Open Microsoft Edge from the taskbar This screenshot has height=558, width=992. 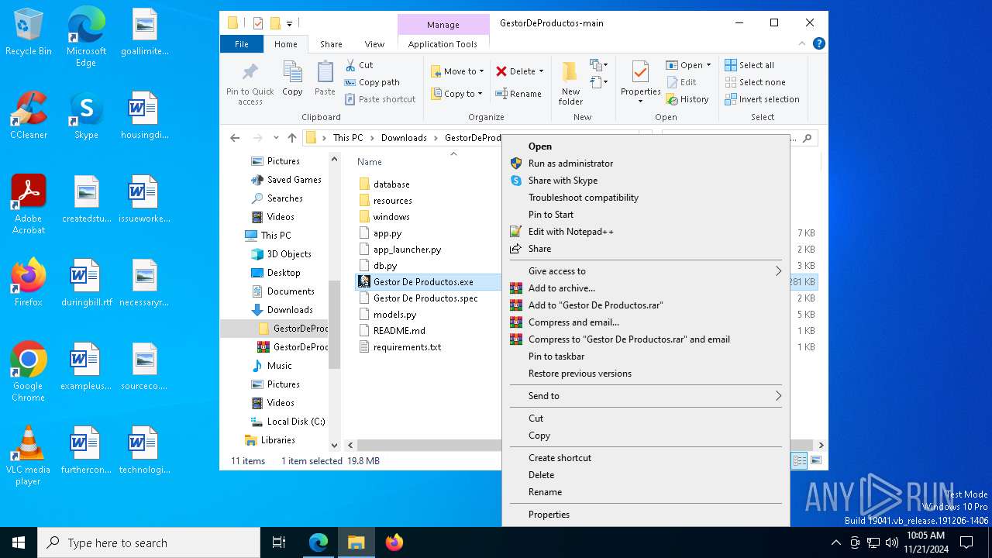click(x=319, y=542)
